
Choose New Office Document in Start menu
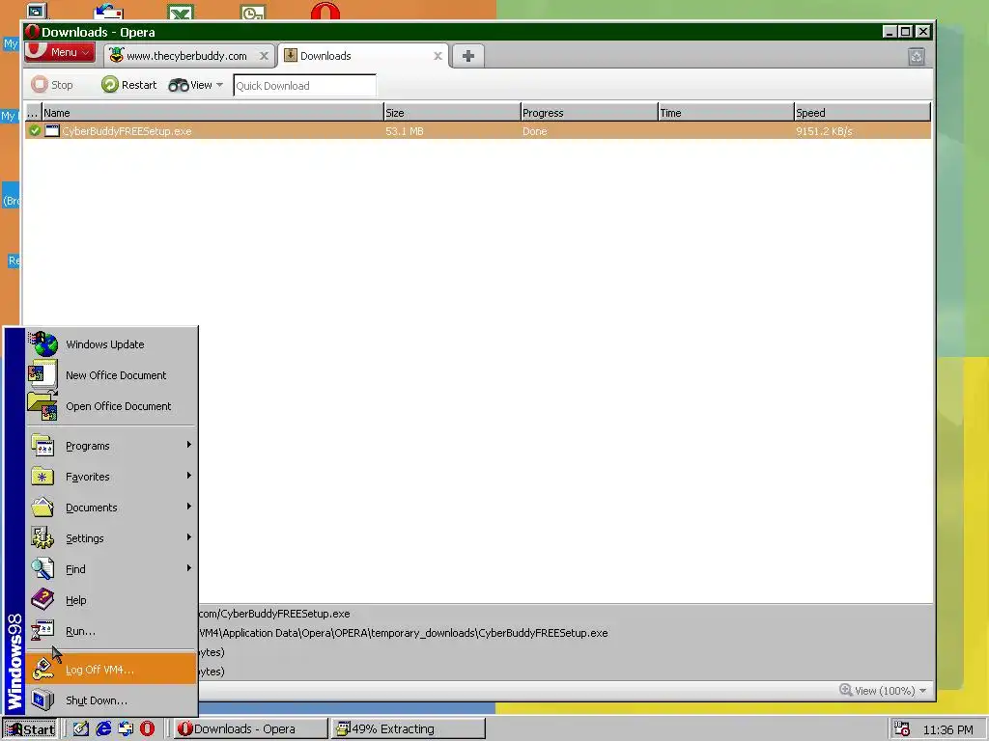coord(111,375)
